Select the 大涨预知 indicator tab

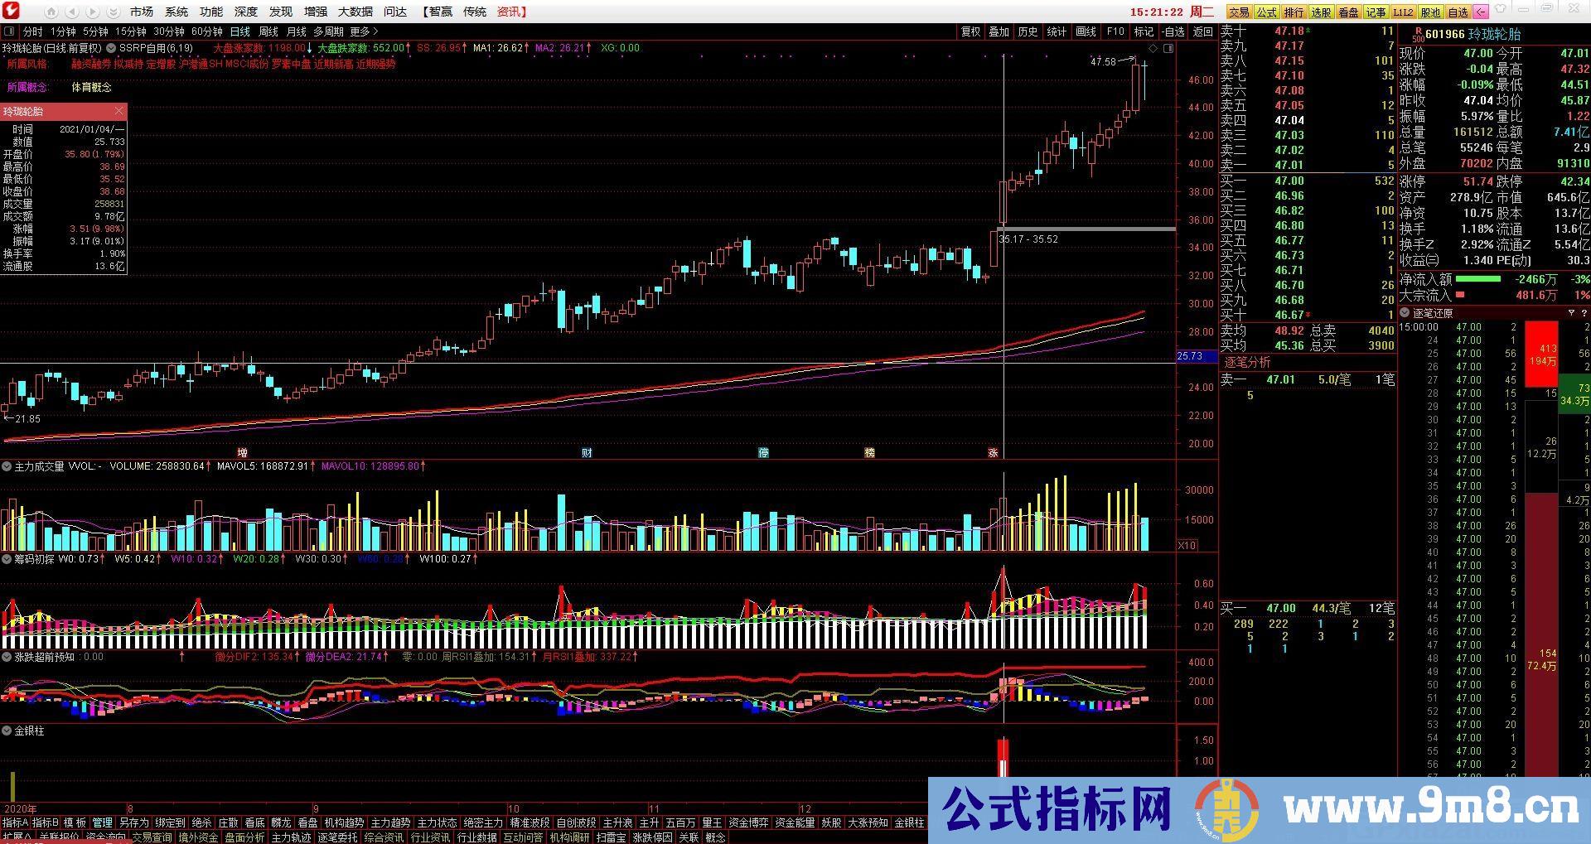[x=868, y=822]
